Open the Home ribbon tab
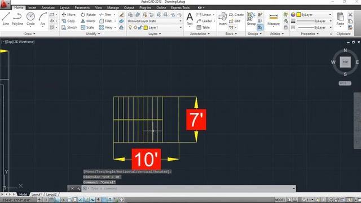 pyautogui.click(x=19, y=7)
